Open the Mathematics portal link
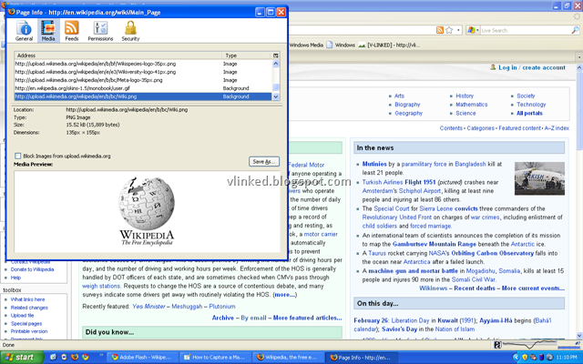 [472, 105]
